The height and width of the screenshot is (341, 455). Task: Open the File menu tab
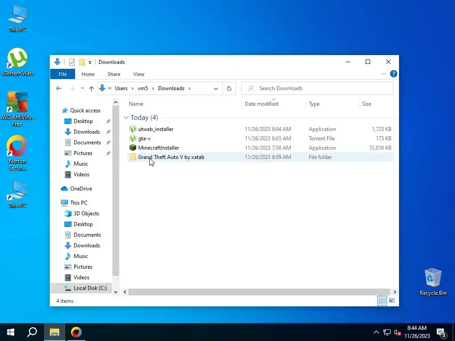[x=63, y=74]
